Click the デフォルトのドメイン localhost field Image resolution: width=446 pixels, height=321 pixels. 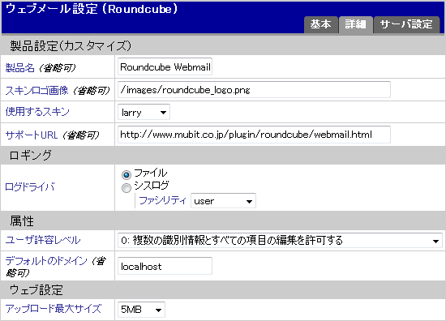pos(165,266)
